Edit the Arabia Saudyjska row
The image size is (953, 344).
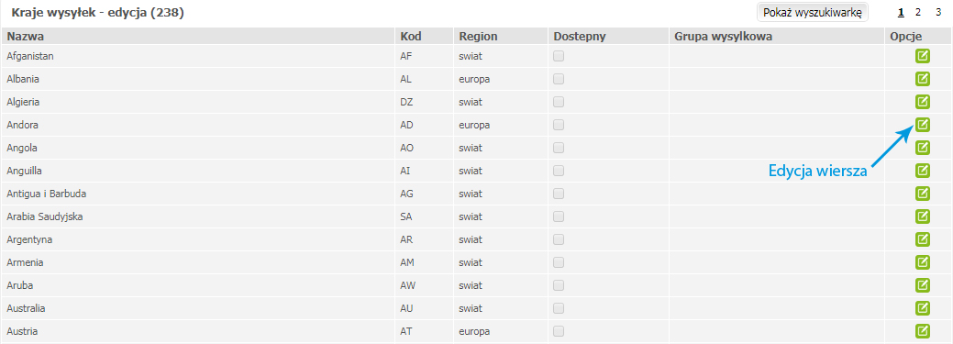point(923,216)
